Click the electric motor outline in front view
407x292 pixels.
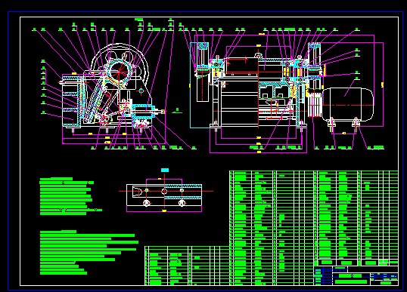(347, 104)
